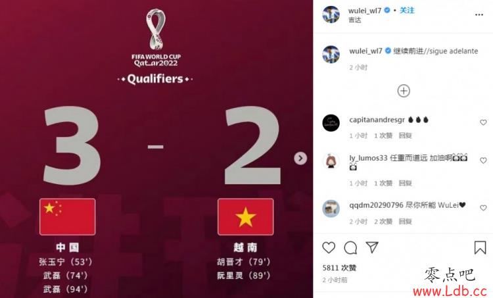View the 5811 likes list
493x298 pixels.
point(339,268)
